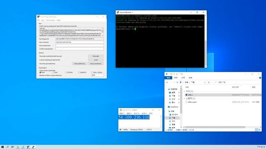This screenshot has height=149, width=266.
Task: Click Windows (CRLF) in Notepad status bar
Action: (136, 130)
